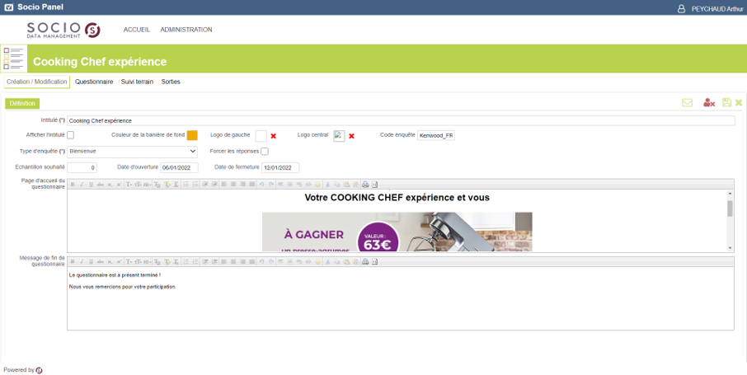
Task: Open font family dropdown in end message editor
Action: pyautogui.click(x=129, y=261)
